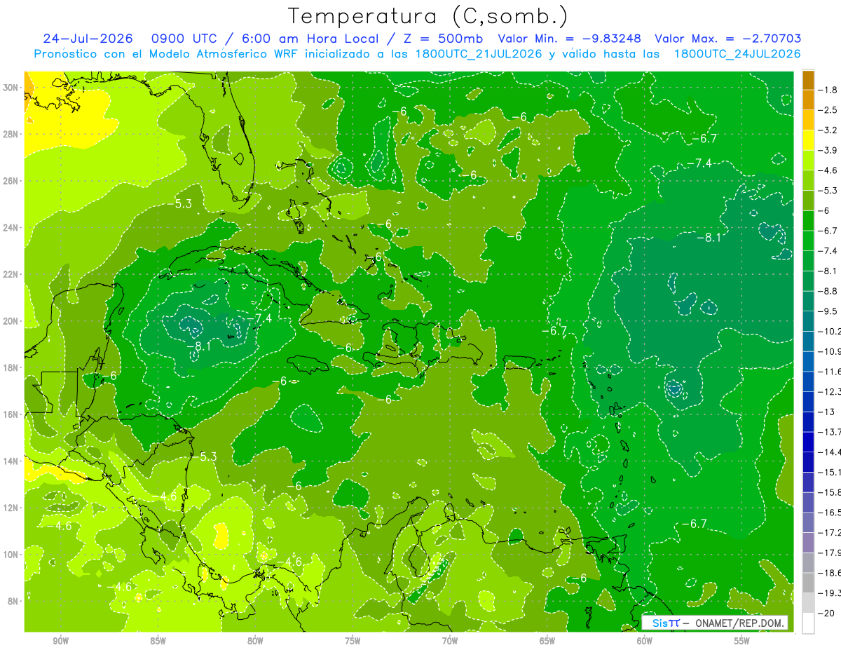Click the '-19.3' colorbar value
This screenshot has height=650, width=841.
(829, 593)
